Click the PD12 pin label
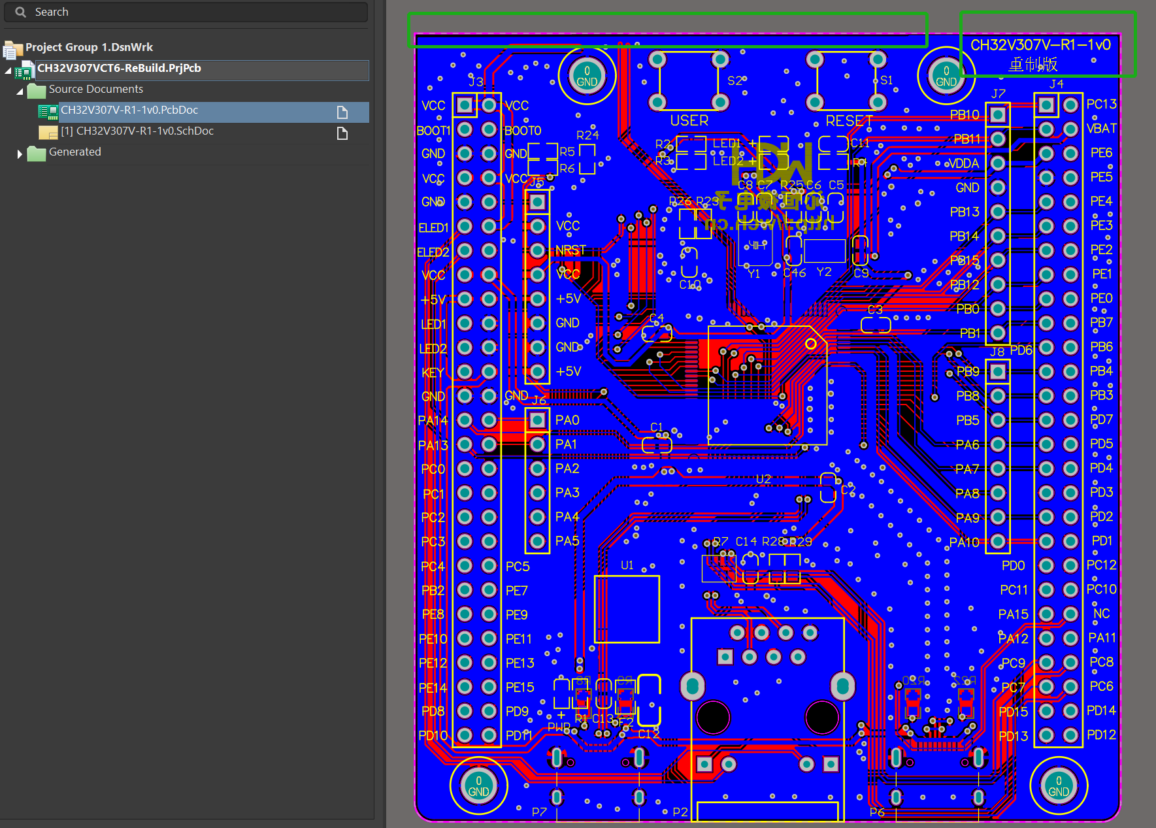Viewport: 1156px width, 828px height. click(1102, 735)
